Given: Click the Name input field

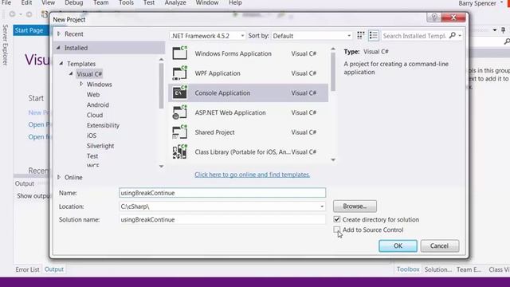Looking at the screenshot, I should 222,193.
